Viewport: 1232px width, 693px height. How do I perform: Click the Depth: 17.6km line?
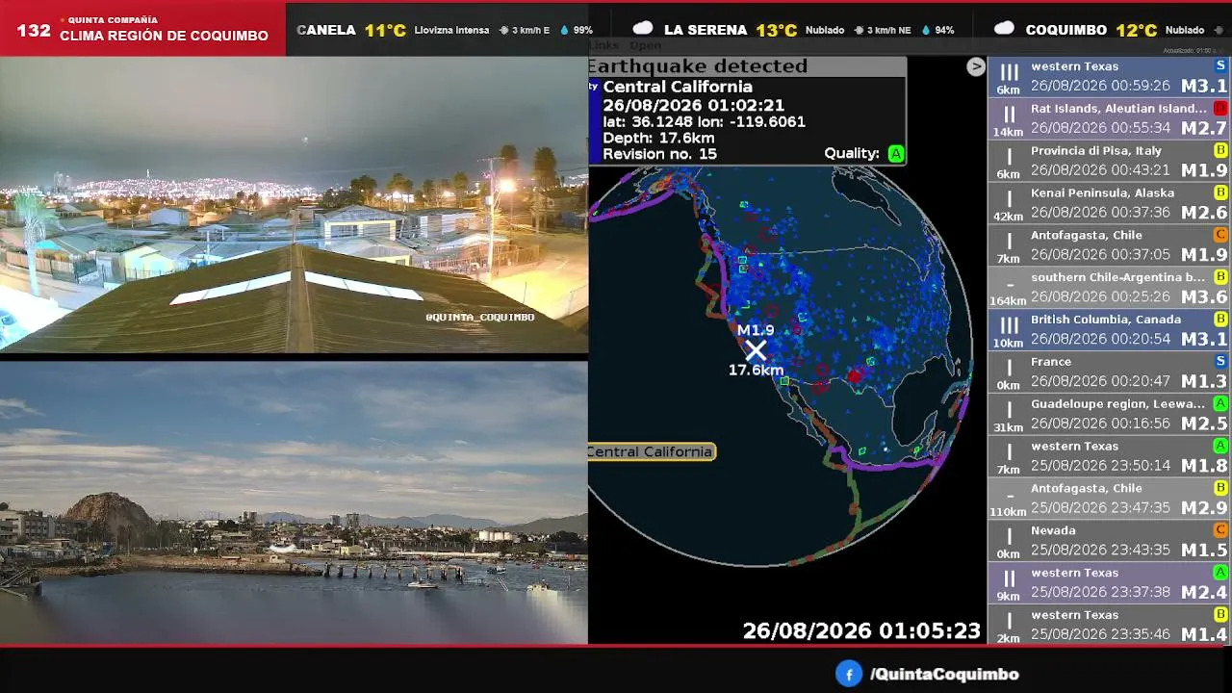point(658,138)
